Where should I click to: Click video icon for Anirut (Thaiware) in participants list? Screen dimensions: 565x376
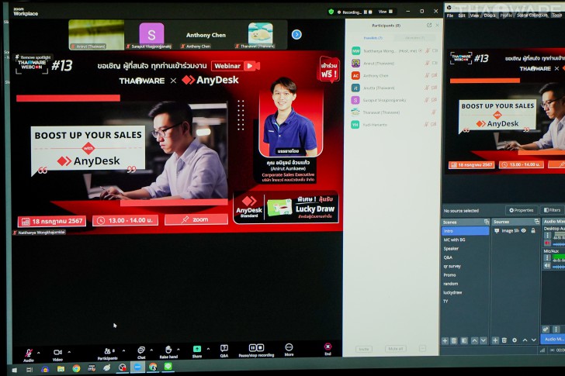pyautogui.click(x=435, y=63)
